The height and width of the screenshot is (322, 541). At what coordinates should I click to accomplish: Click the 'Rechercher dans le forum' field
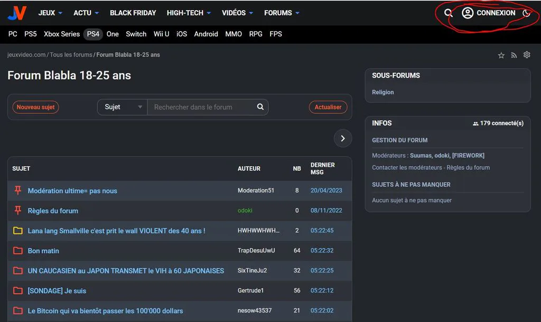pos(201,107)
